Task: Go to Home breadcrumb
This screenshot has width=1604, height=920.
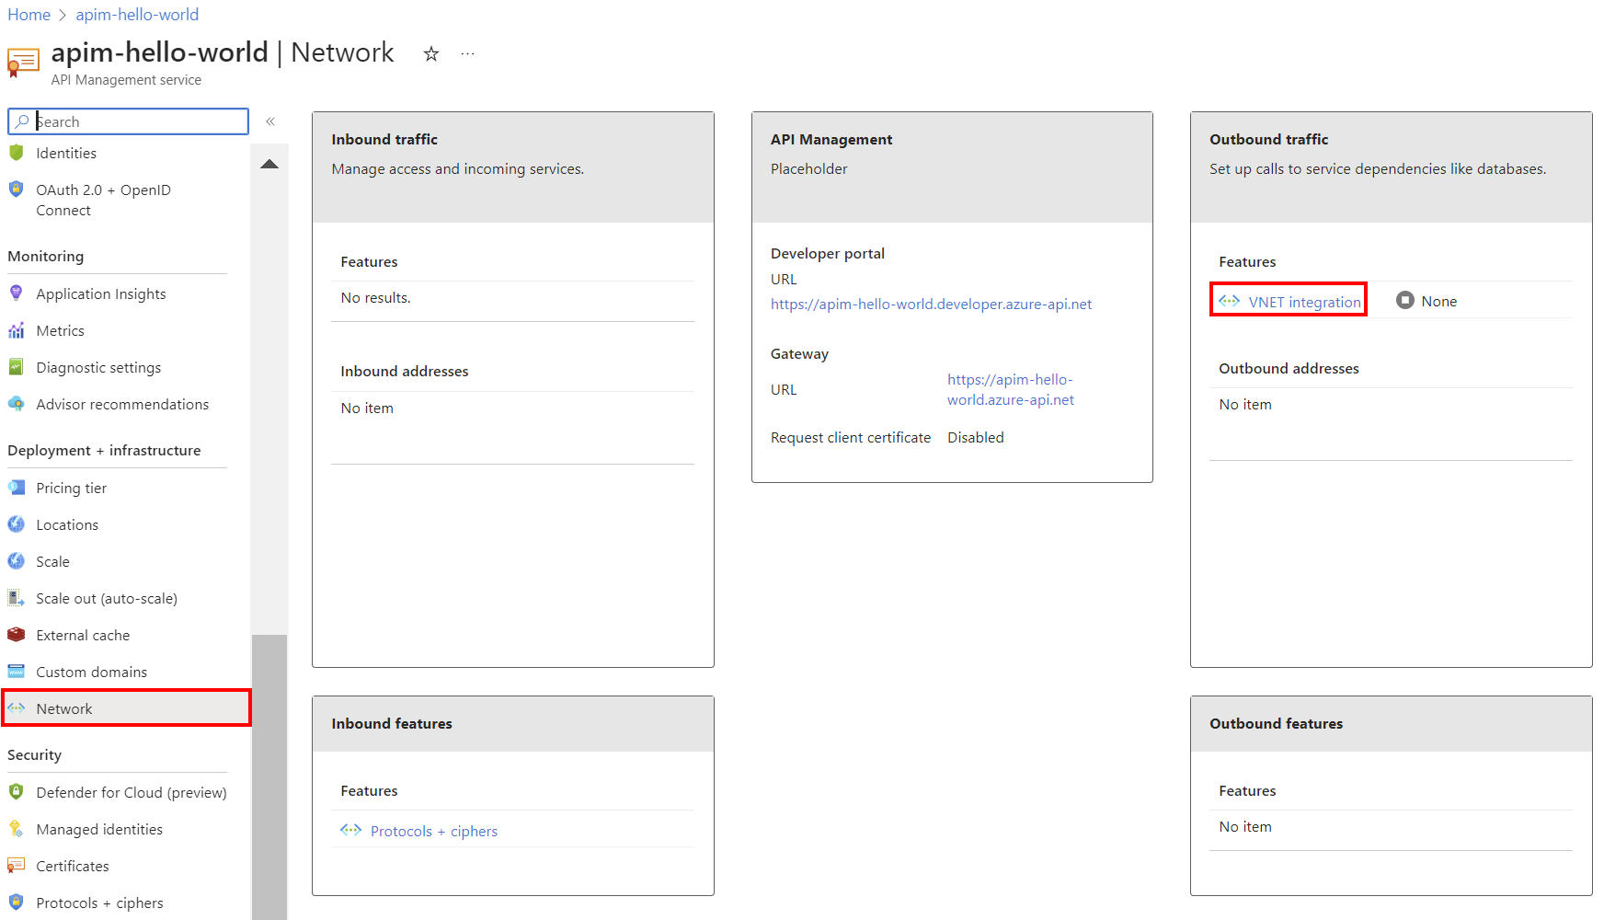Action: click(29, 15)
